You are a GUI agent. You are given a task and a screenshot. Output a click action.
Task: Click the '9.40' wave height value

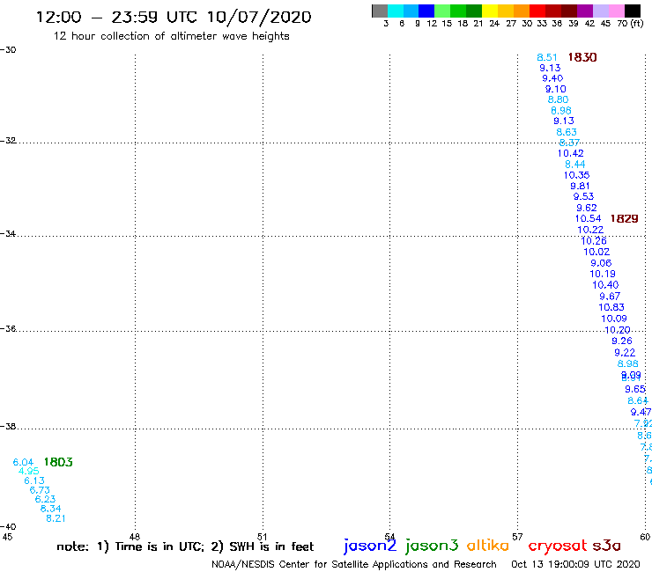pyautogui.click(x=552, y=78)
